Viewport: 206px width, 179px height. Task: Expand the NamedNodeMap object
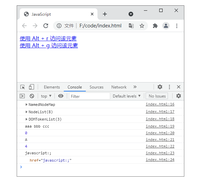[27, 105]
